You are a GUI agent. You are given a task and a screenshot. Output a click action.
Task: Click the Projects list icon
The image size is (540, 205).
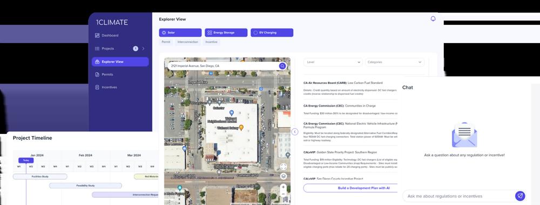pos(97,49)
